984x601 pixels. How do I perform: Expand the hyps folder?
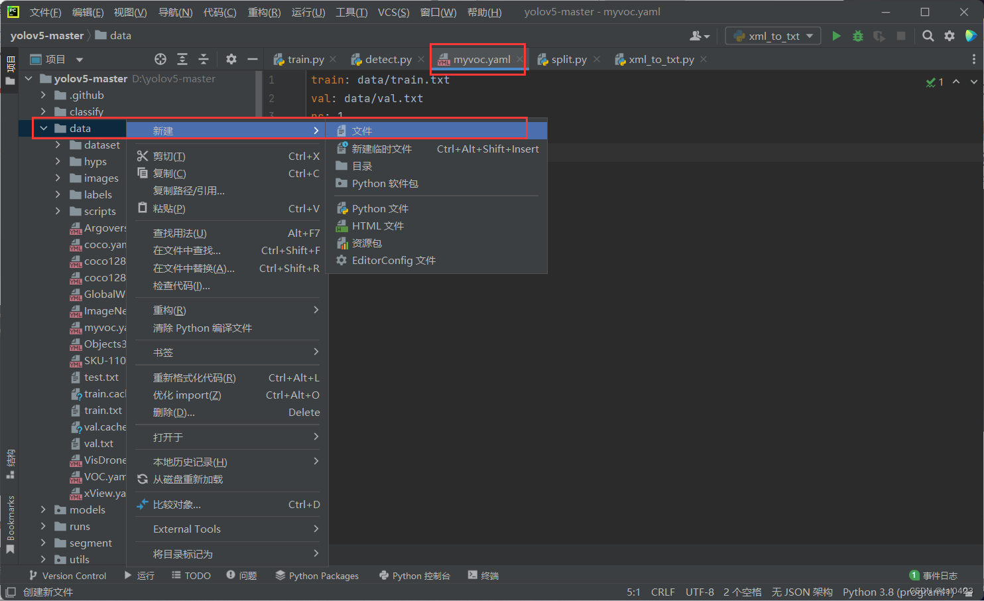[58, 161]
